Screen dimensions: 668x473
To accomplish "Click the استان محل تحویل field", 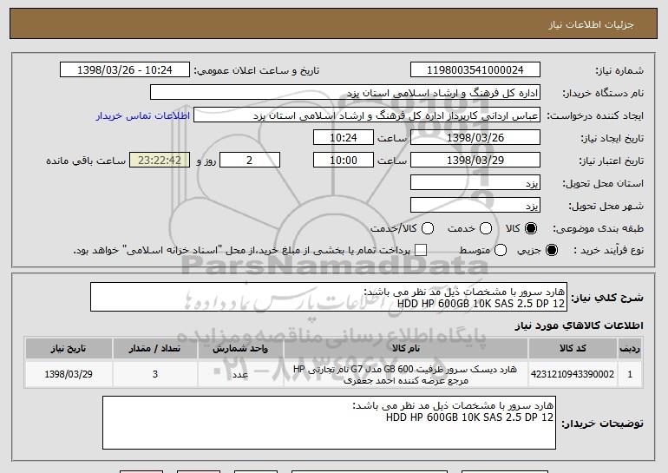I will 475,183.
